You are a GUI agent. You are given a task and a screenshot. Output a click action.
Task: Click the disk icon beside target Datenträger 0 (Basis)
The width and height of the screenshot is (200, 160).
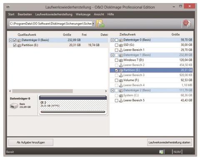click(121, 40)
